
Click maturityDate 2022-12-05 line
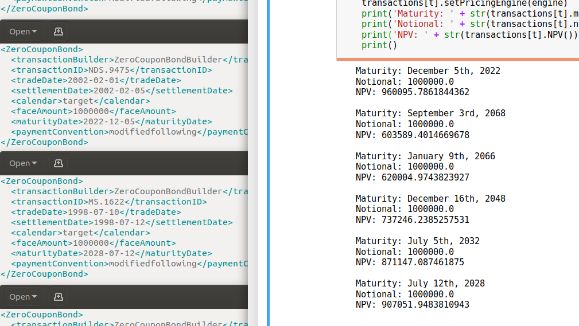pyautogui.click(x=111, y=121)
